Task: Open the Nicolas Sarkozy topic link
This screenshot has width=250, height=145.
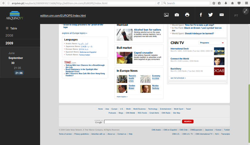Action: point(156,87)
